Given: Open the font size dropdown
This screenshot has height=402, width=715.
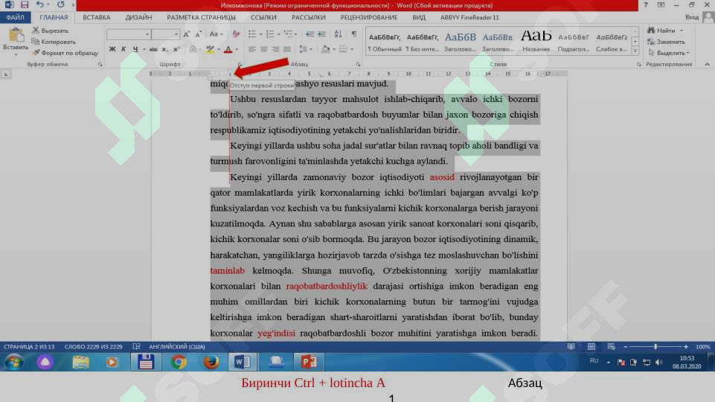Looking at the screenshot, I should click(176, 34).
